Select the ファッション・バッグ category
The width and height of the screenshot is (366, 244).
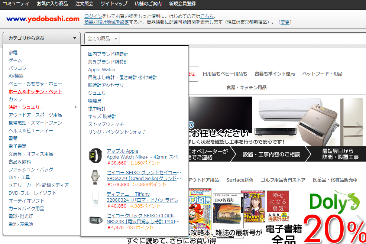(x=31, y=169)
